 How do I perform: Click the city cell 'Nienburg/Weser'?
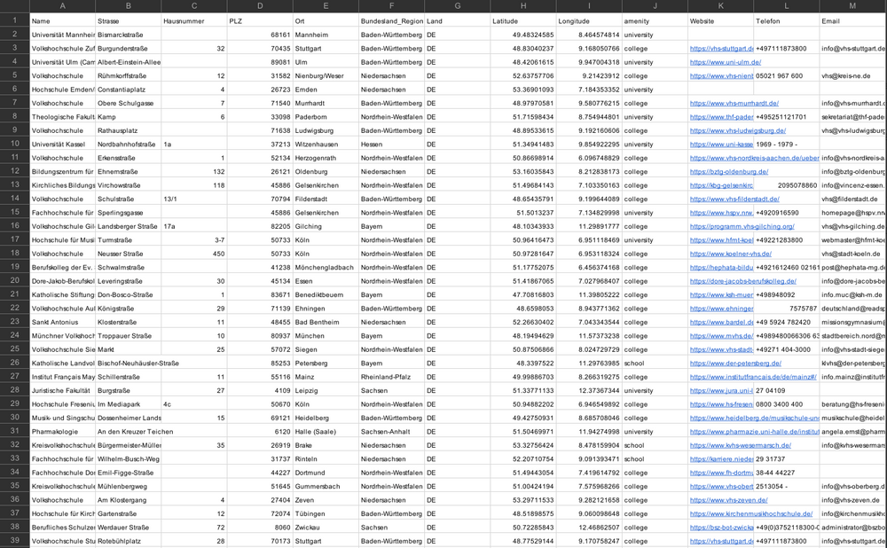tap(326, 75)
